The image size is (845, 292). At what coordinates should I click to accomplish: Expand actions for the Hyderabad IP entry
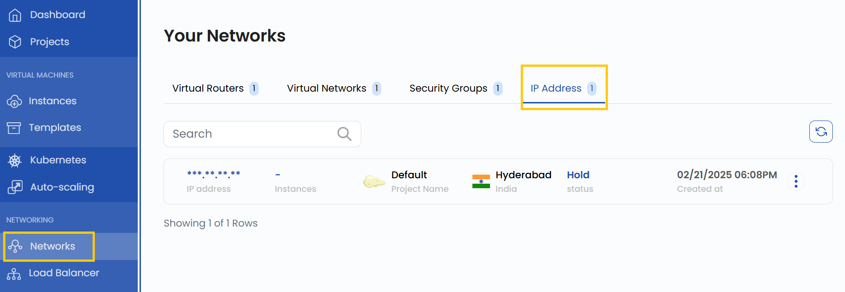(796, 181)
